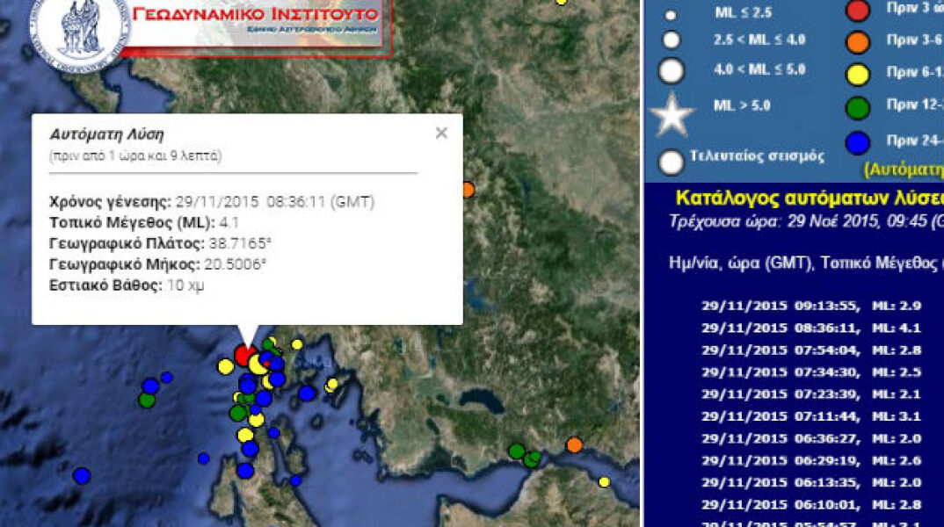Select the large red earthquake marker under the popup

tap(246, 356)
